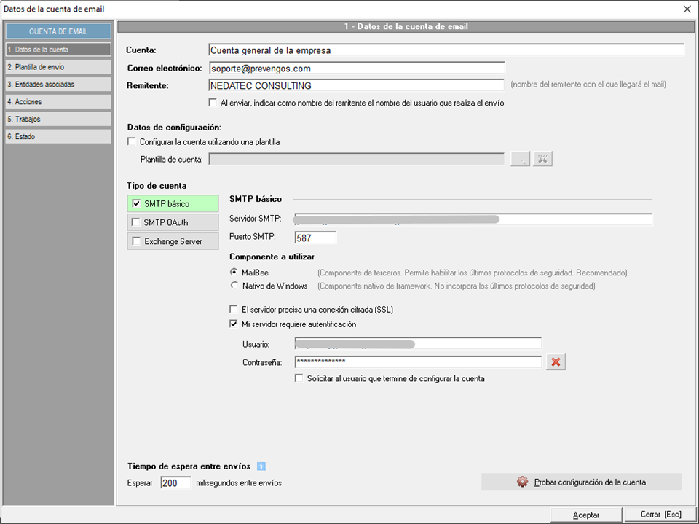Go to Entidades asociadas section

coord(58,85)
